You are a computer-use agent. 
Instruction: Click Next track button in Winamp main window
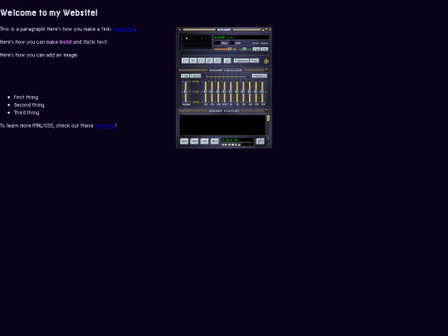217,61
